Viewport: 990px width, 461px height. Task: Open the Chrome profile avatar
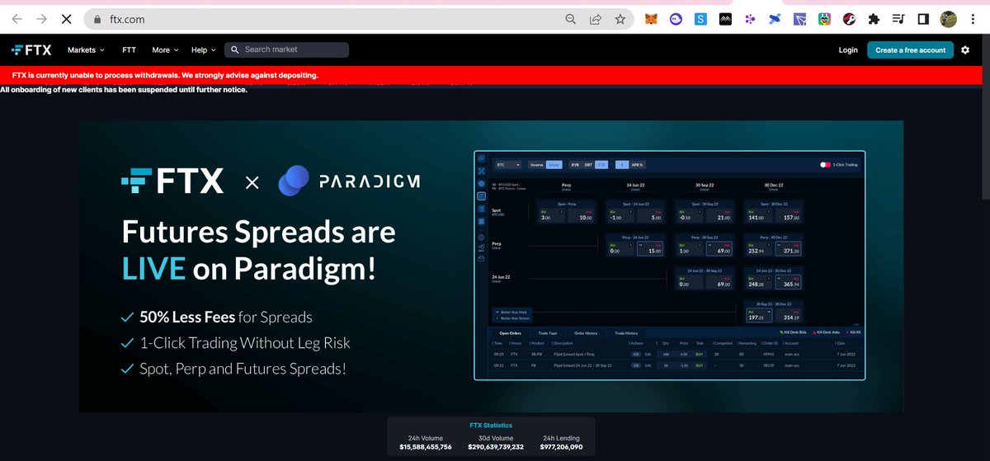click(x=949, y=19)
